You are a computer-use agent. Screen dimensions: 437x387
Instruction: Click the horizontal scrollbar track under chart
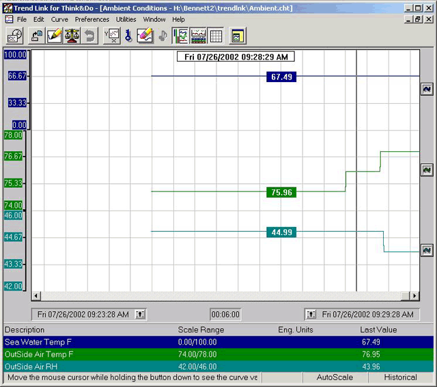click(220, 296)
